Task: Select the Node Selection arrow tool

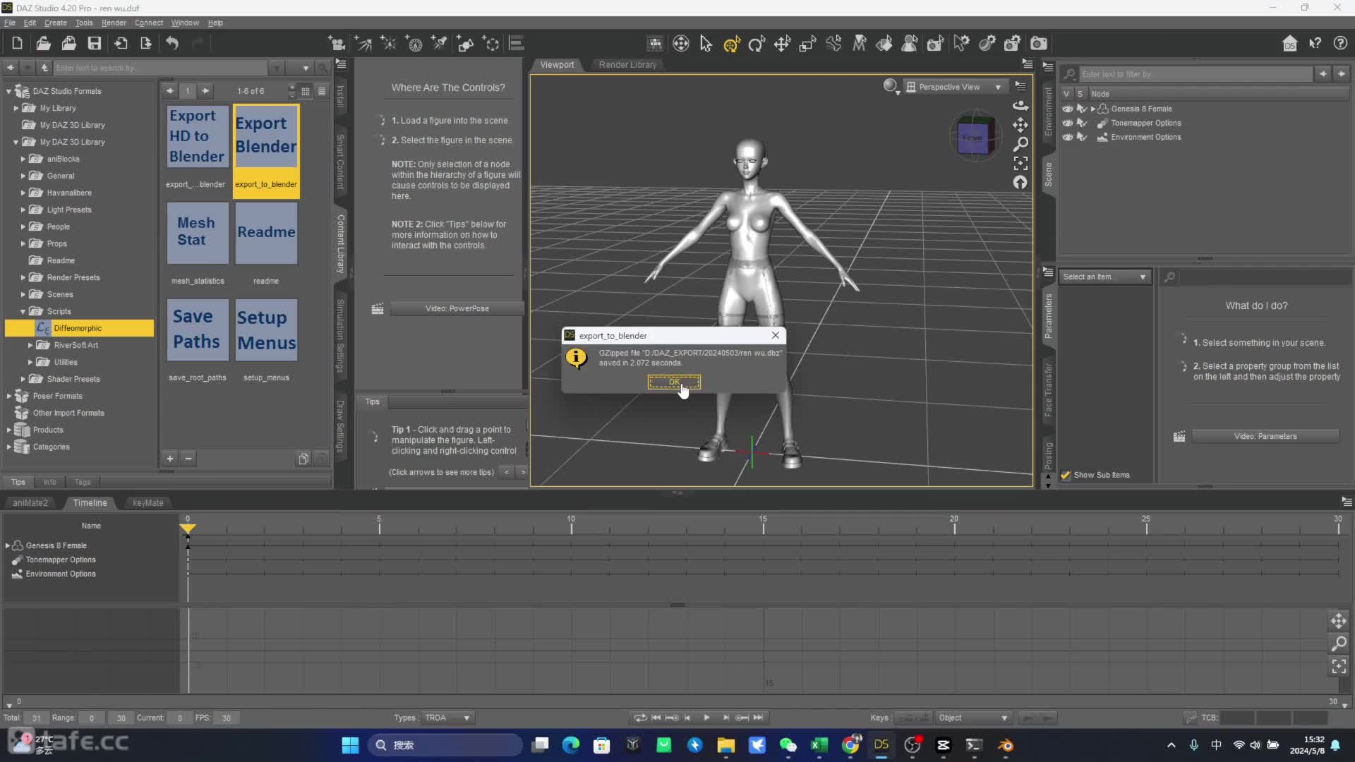Action: (x=706, y=44)
